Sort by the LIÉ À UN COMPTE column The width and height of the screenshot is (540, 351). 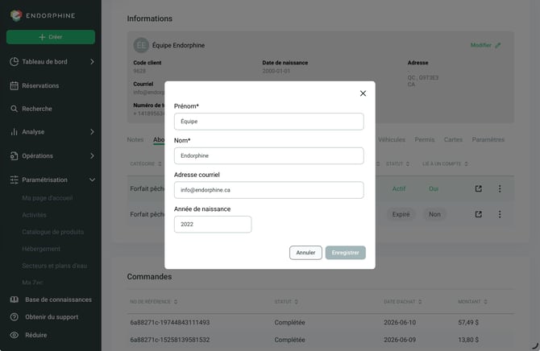click(x=466, y=163)
